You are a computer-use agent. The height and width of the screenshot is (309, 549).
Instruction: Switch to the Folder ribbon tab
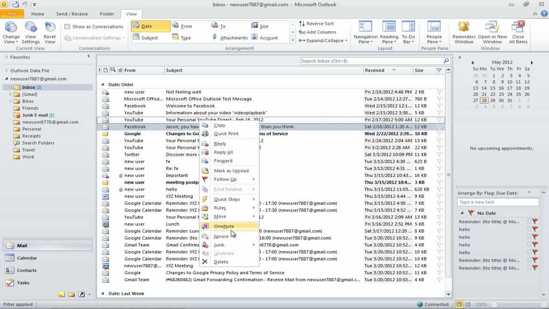coord(107,14)
